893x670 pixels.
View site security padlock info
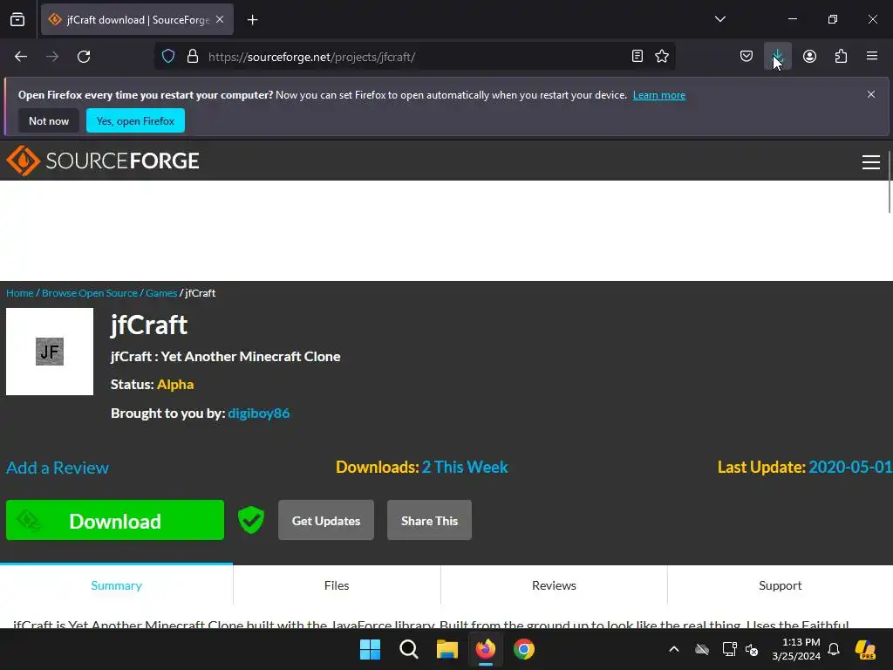click(x=193, y=57)
